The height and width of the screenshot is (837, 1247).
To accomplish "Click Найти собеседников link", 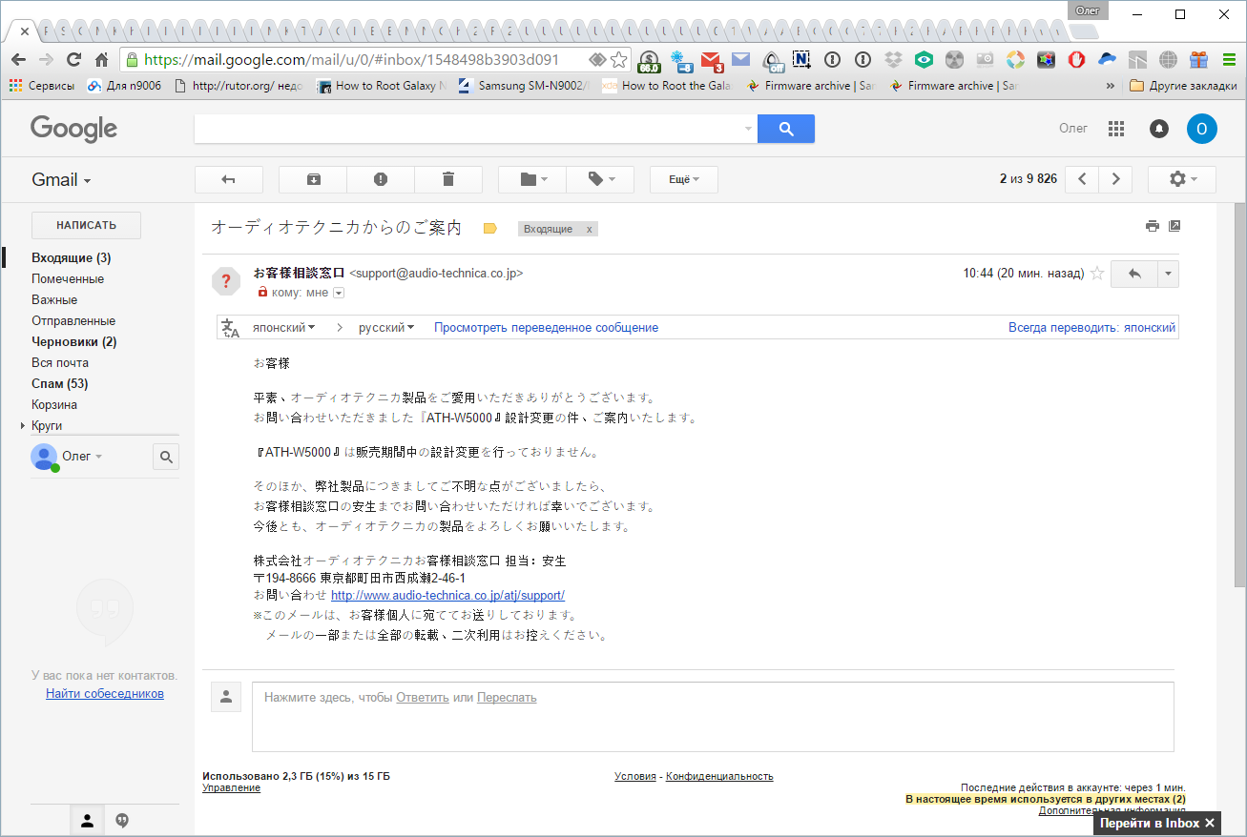I will (105, 694).
